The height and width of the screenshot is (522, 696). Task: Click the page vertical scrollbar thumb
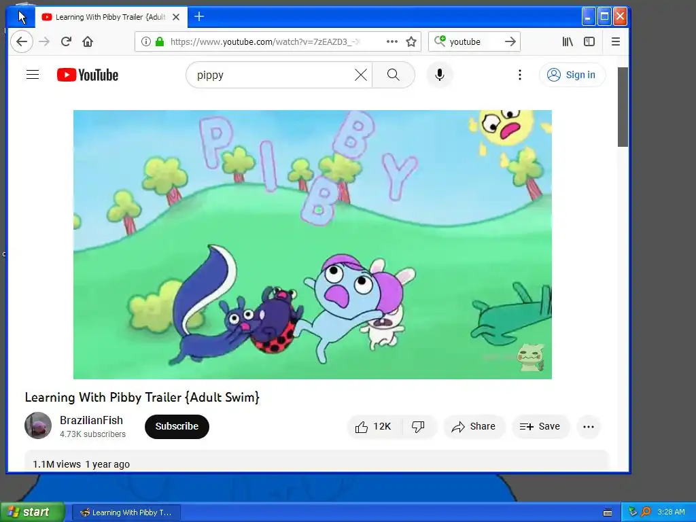coord(623,107)
